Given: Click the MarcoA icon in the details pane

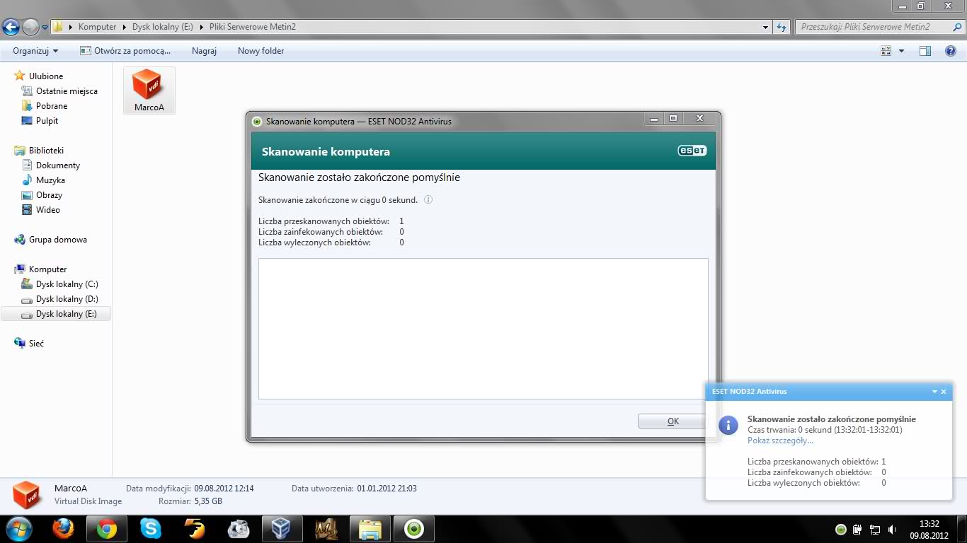Looking at the screenshot, I should click(27, 495).
